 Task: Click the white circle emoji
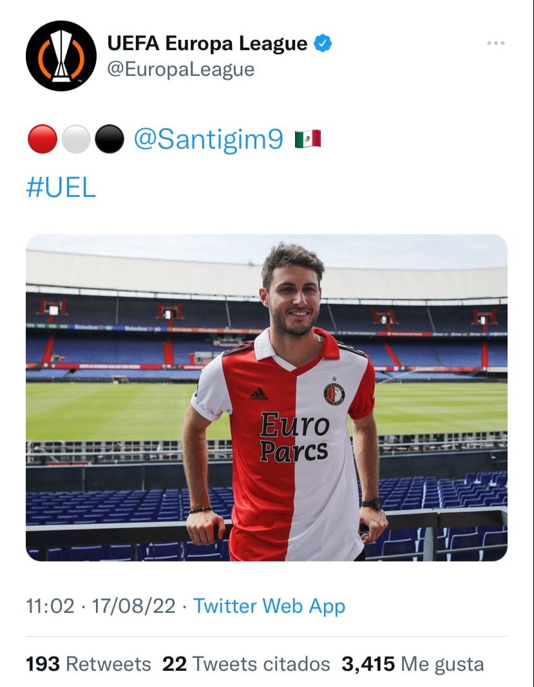(76, 139)
